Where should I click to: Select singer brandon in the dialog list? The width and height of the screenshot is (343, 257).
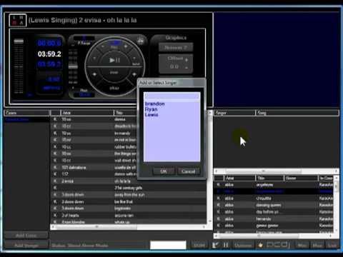(x=155, y=104)
